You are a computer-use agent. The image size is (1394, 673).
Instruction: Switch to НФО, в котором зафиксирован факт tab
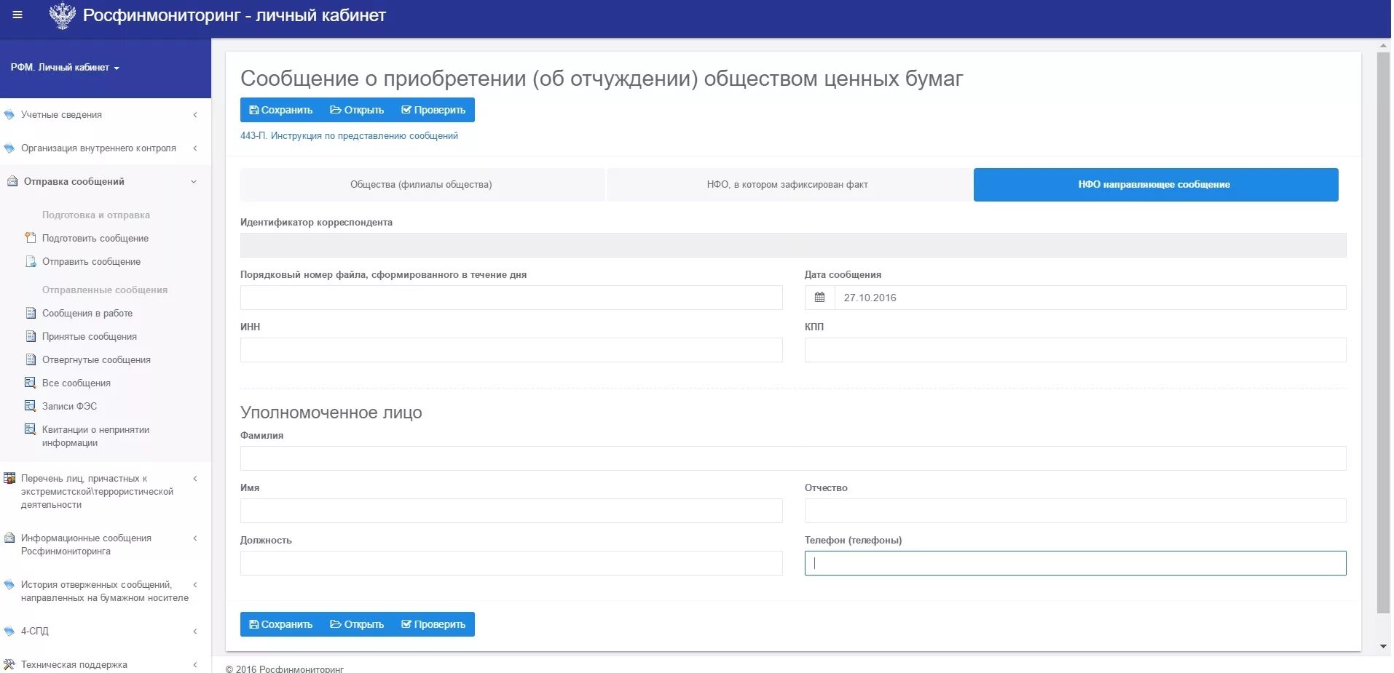pyautogui.click(x=788, y=185)
